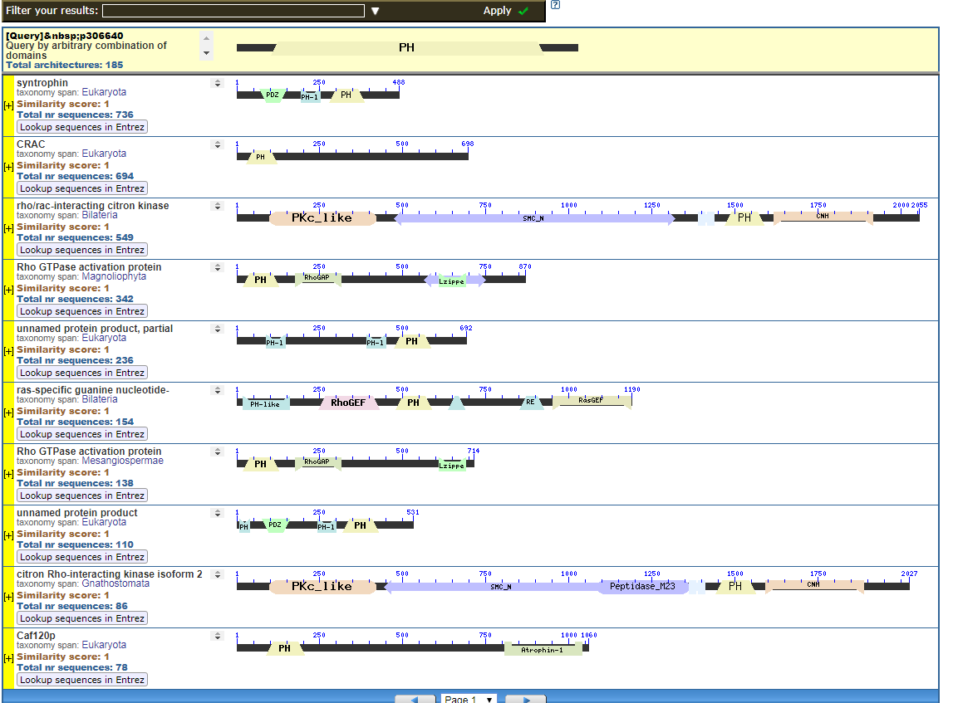Image resolution: width=953 pixels, height=703 pixels.
Task: Click the PKc_like domain in citron kinase row
Action: point(322,217)
